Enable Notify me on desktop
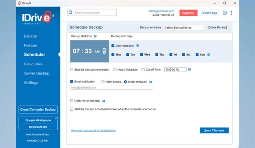The height and width of the screenshot is (148, 255). pyautogui.click(x=72, y=101)
